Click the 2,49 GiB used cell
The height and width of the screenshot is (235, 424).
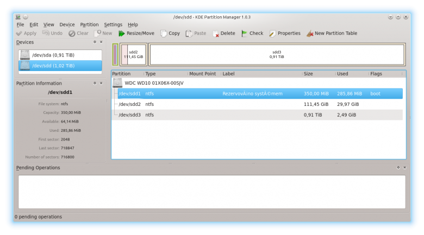click(x=346, y=115)
